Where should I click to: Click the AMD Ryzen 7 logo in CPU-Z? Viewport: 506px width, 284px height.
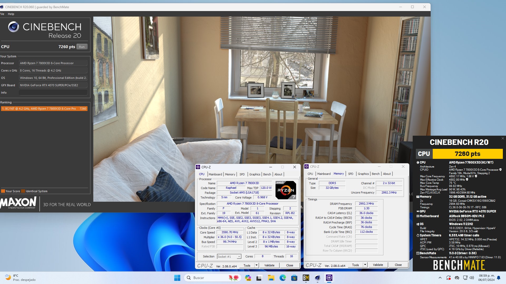pyautogui.click(x=286, y=190)
